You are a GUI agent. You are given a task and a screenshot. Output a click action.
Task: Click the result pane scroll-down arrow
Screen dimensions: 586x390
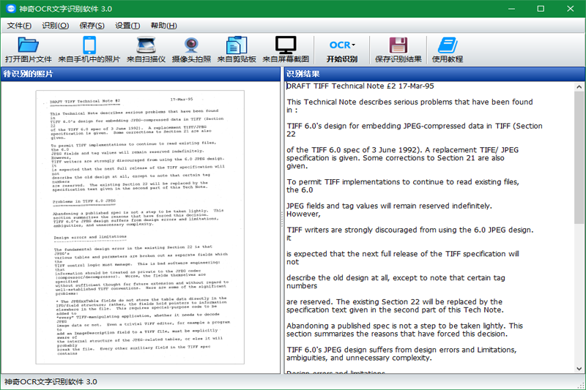tap(579, 368)
